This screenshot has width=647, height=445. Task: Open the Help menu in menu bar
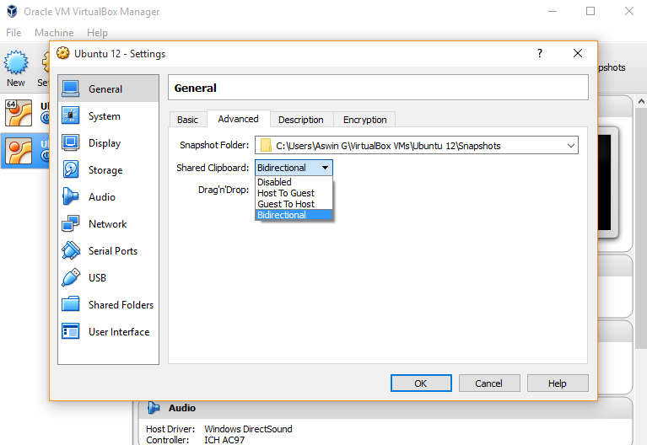(97, 33)
